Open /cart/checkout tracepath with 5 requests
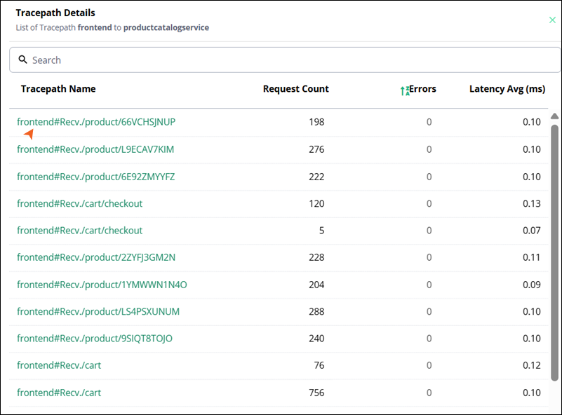The width and height of the screenshot is (562, 415). pyautogui.click(x=79, y=231)
